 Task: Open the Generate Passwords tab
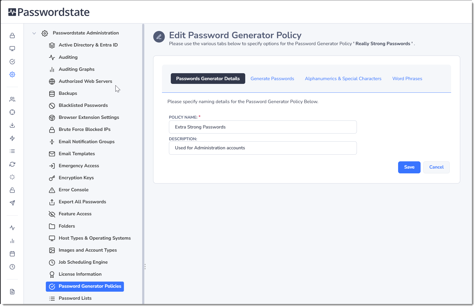coord(272,79)
